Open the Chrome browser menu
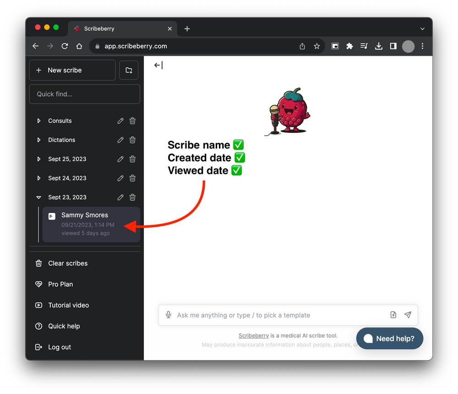The width and height of the screenshot is (458, 394). click(x=422, y=46)
